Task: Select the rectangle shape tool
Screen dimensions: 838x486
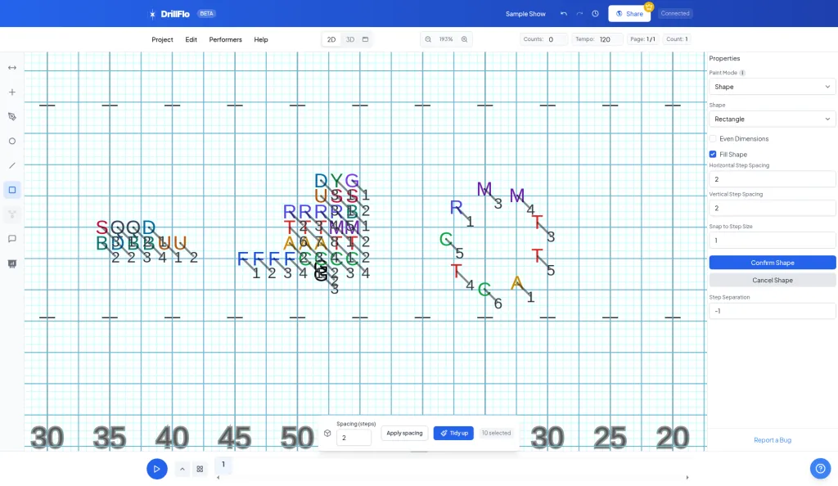Action: (x=11, y=190)
